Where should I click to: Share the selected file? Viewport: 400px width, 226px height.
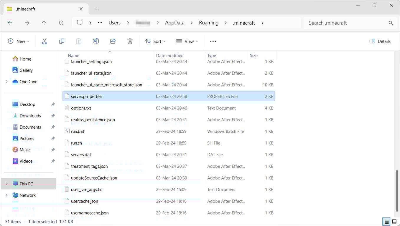coord(113,41)
